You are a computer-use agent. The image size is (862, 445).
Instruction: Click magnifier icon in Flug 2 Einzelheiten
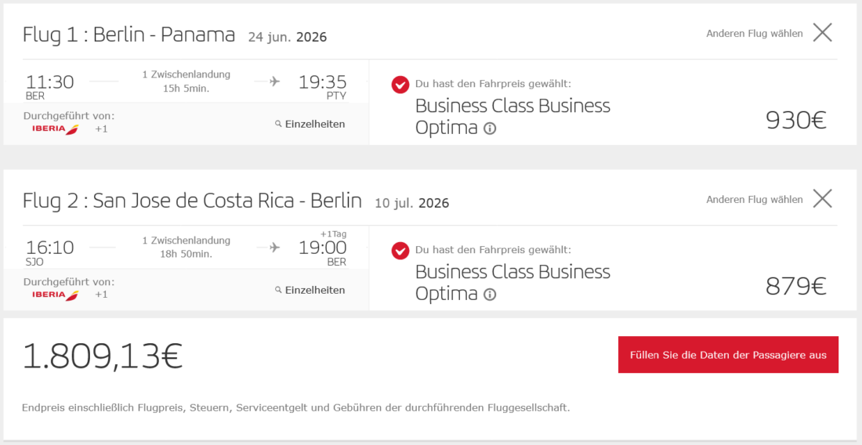(x=278, y=290)
